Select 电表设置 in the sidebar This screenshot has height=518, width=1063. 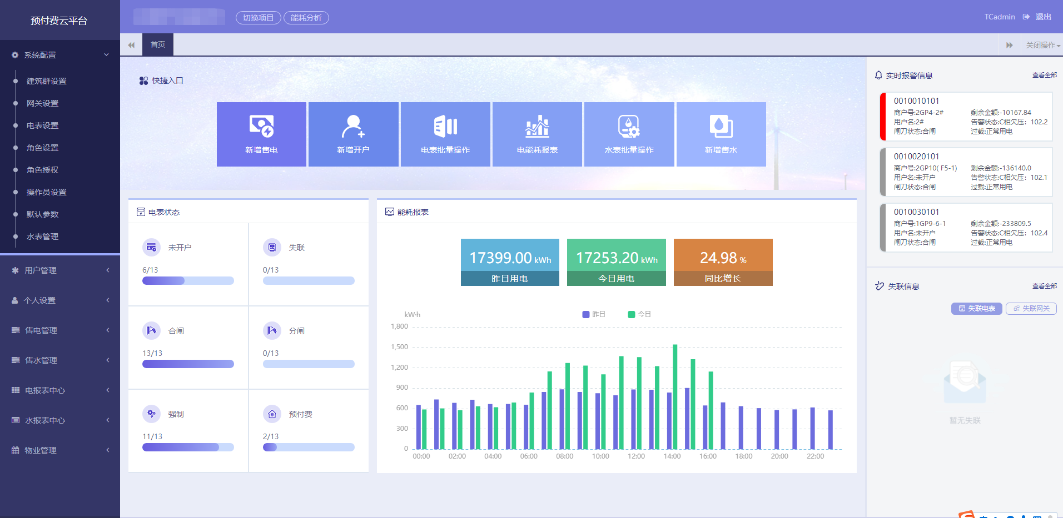pos(43,125)
